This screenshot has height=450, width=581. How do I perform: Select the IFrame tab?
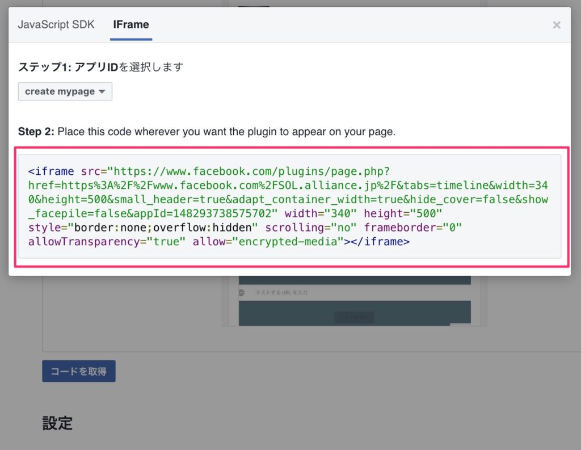(131, 24)
